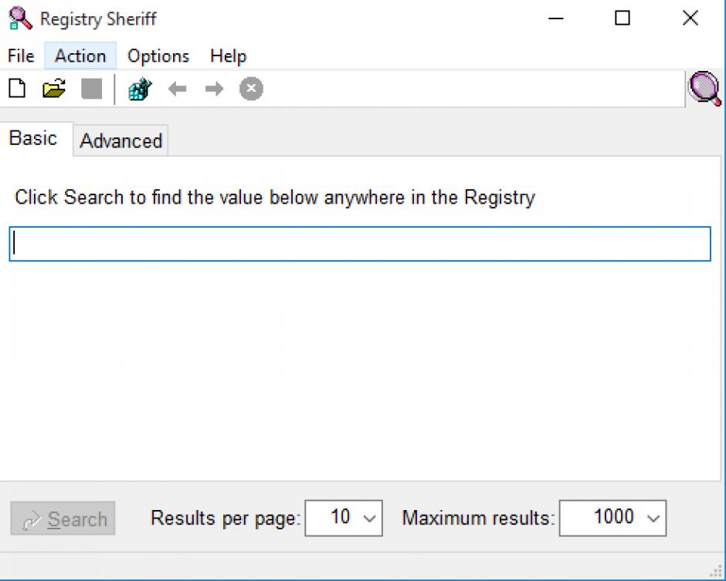Maximize the Registry Sheriff window
The image size is (726, 581).
pyautogui.click(x=623, y=19)
